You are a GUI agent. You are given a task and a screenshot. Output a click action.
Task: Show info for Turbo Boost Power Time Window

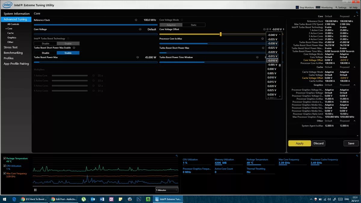coord(258,57)
